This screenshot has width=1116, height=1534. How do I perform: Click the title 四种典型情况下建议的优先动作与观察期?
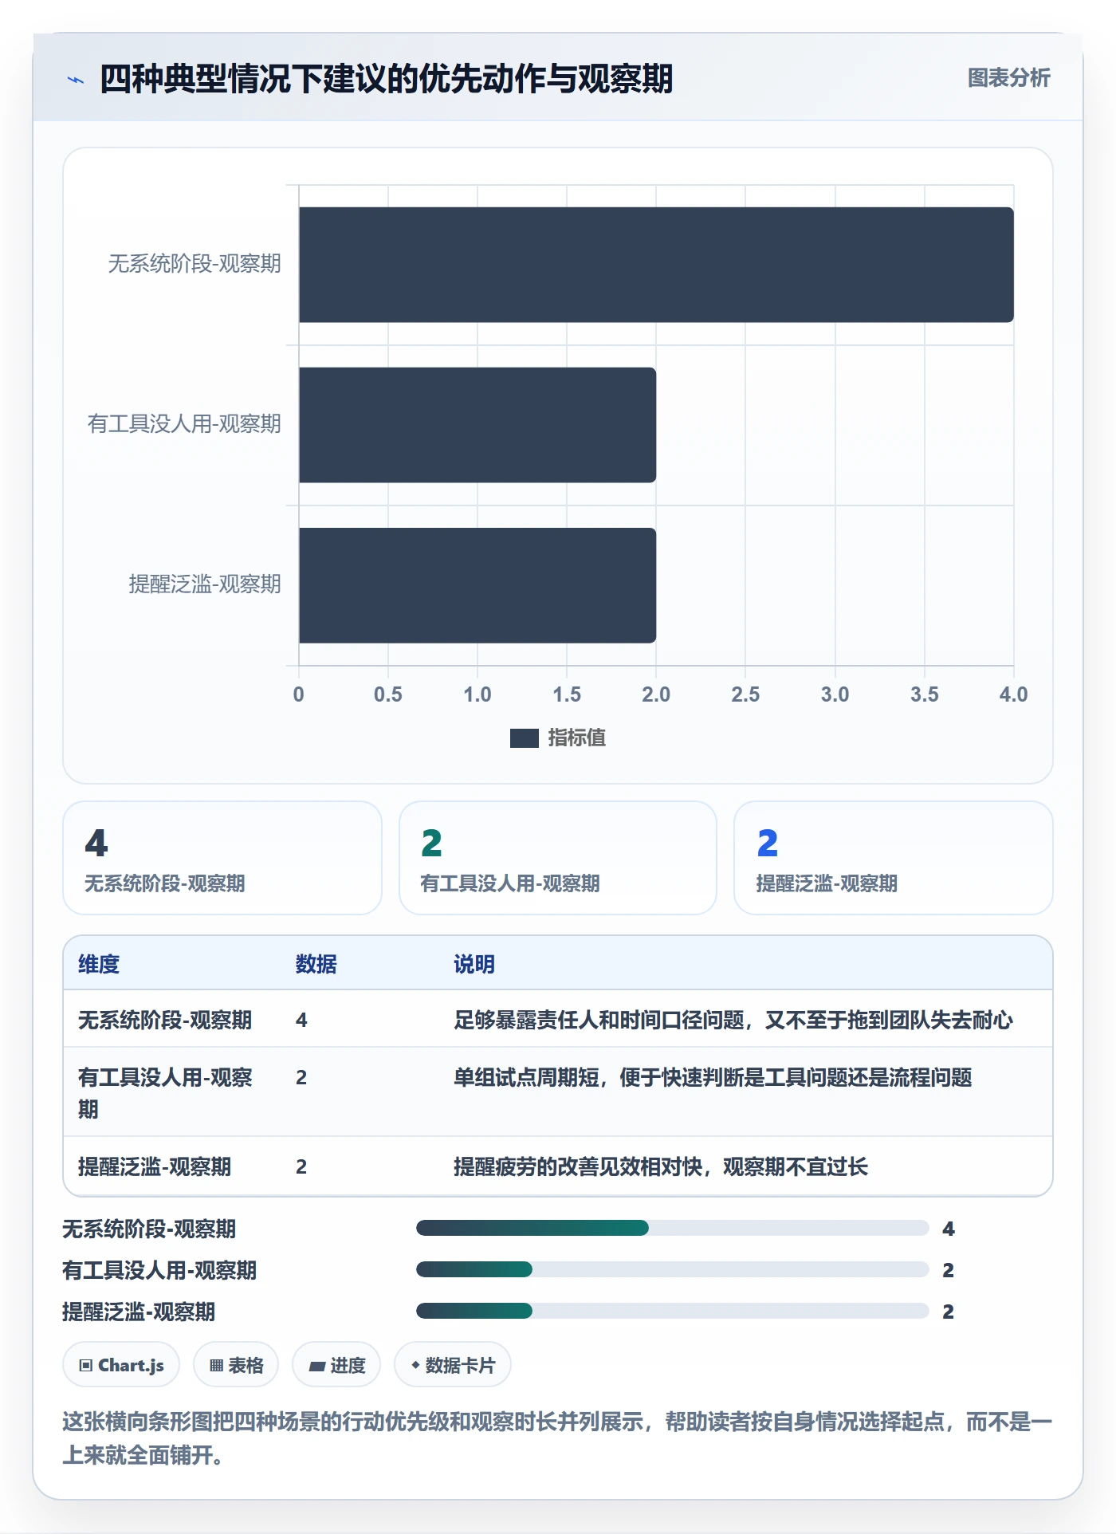(387, 79)
